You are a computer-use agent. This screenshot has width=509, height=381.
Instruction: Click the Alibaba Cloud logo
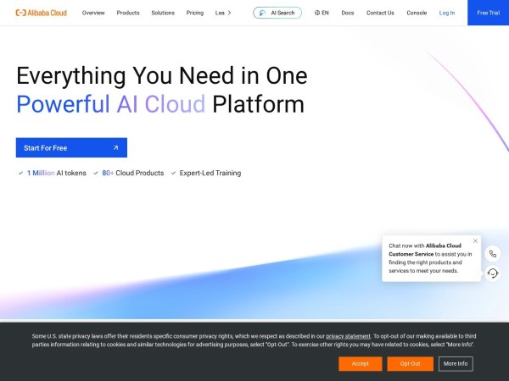pos(42,13)
